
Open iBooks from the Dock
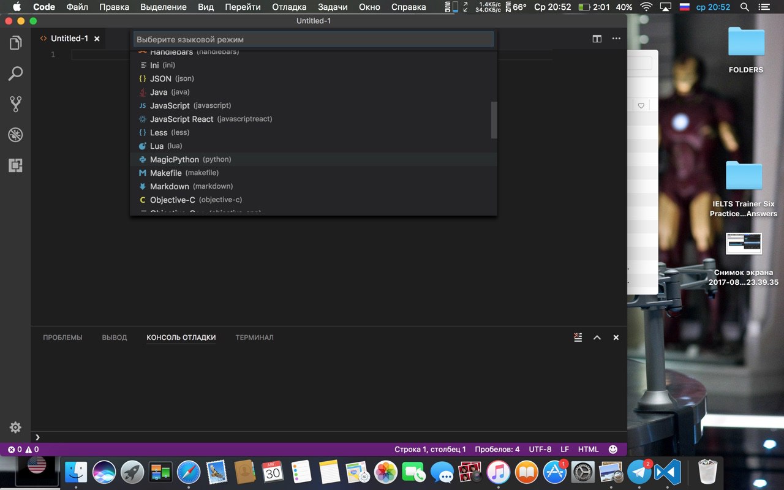[527, 472]
